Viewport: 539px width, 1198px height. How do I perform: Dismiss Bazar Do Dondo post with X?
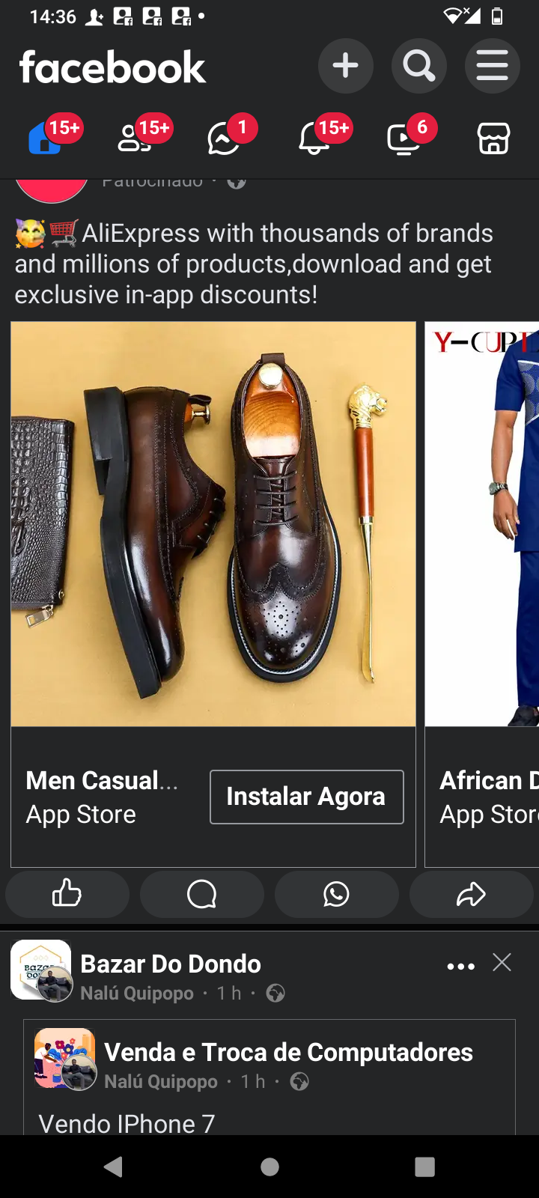[x=502, y=962]
